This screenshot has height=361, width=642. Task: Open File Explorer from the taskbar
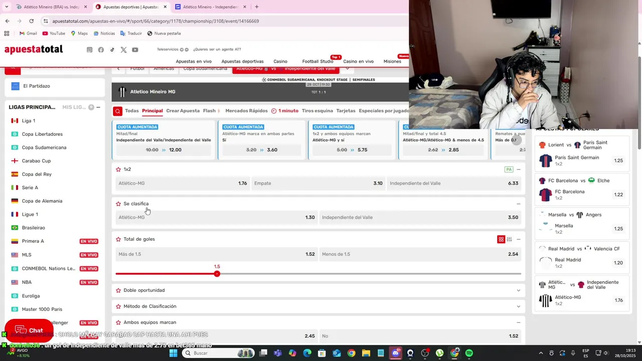point(366,353)
